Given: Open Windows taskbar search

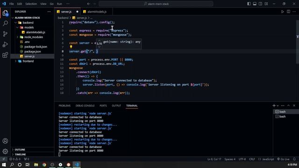Looking at the screenshot, I should [12, 165].
